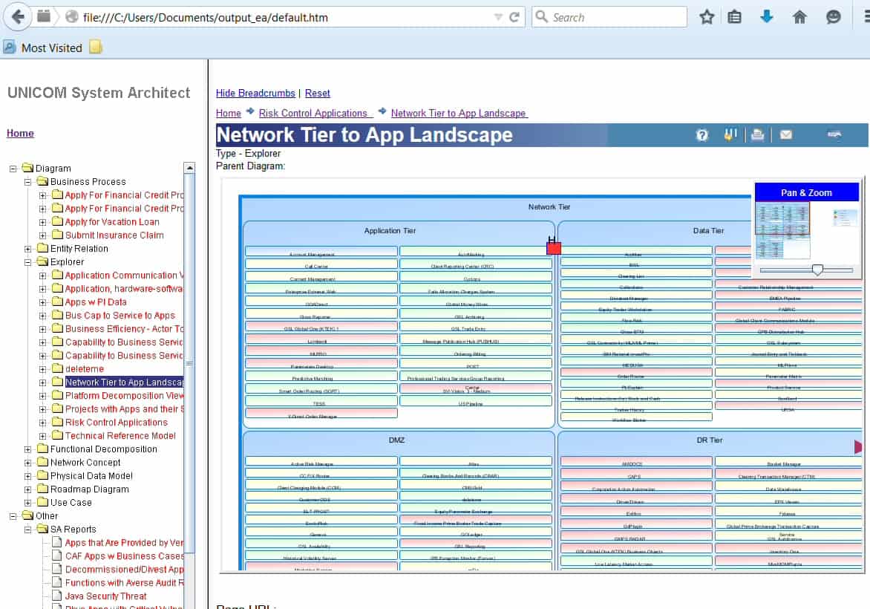Click the red arrow marker beside DR Tier
Image resolution: width=870 pixels, height=609 pixels.
(858, 446)
